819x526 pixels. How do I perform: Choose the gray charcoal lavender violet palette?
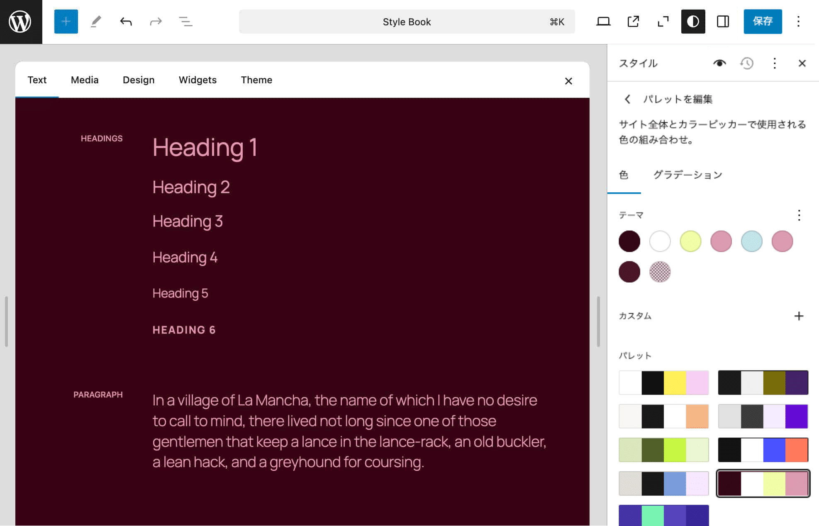[x=763, y=416]
